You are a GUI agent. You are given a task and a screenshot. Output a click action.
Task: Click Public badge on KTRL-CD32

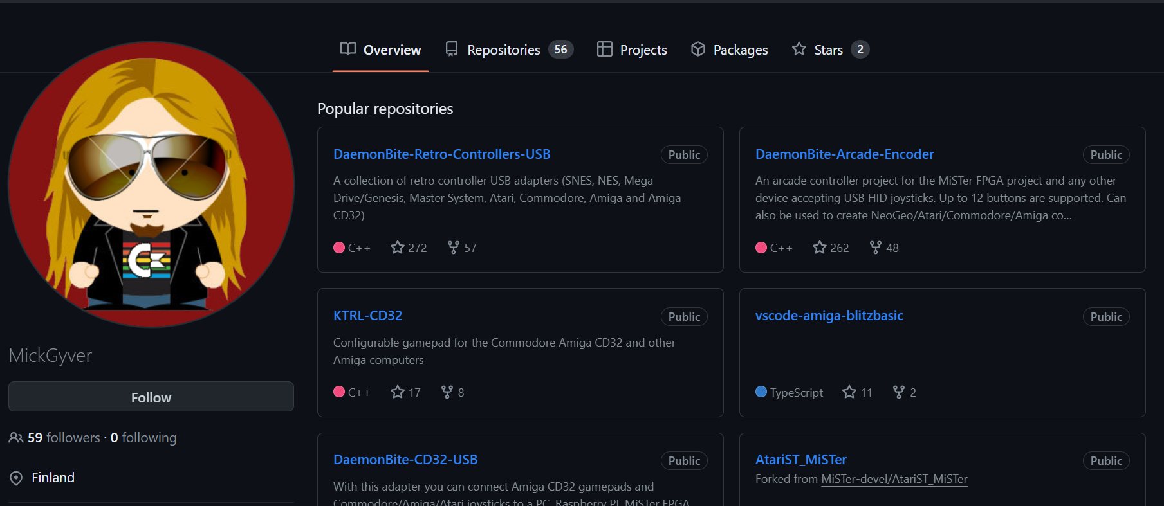[684, 316]
